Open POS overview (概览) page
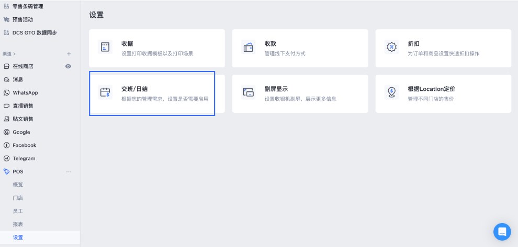Image resolution: width=518 pixels, height=247 pixels. 18,185
